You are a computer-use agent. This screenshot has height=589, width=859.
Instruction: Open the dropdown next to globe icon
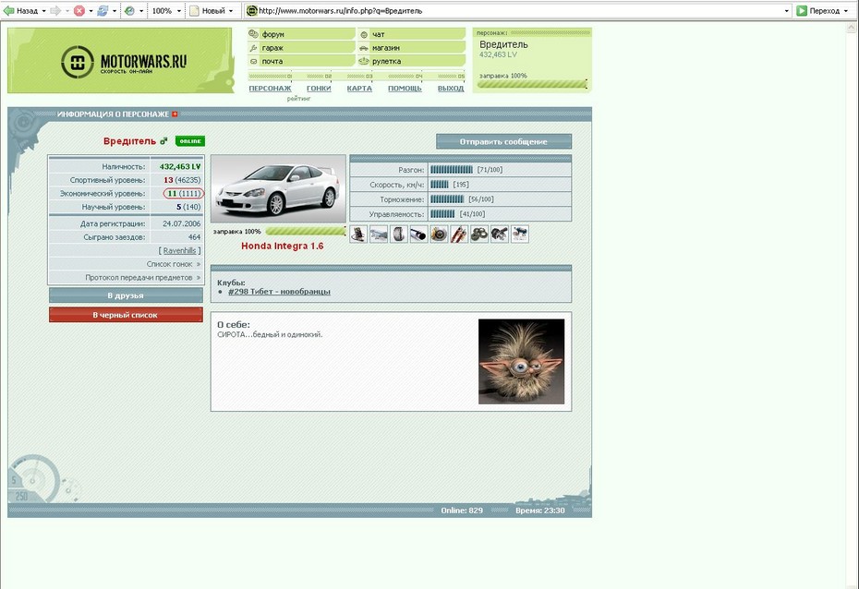point(141,11)
